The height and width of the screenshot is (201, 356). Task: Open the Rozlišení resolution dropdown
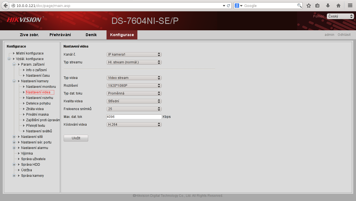pyautogui.click(x=134, y=86)
